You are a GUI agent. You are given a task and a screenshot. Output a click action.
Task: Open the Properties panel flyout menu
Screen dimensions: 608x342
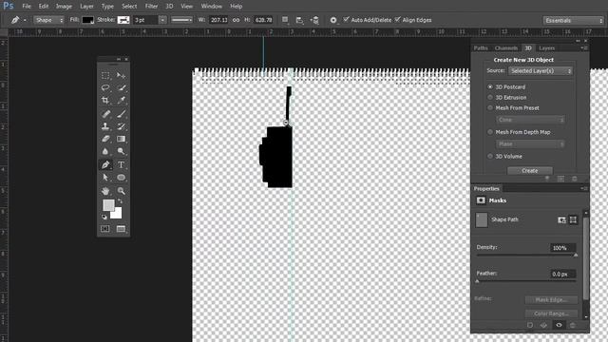coord(584,188)
